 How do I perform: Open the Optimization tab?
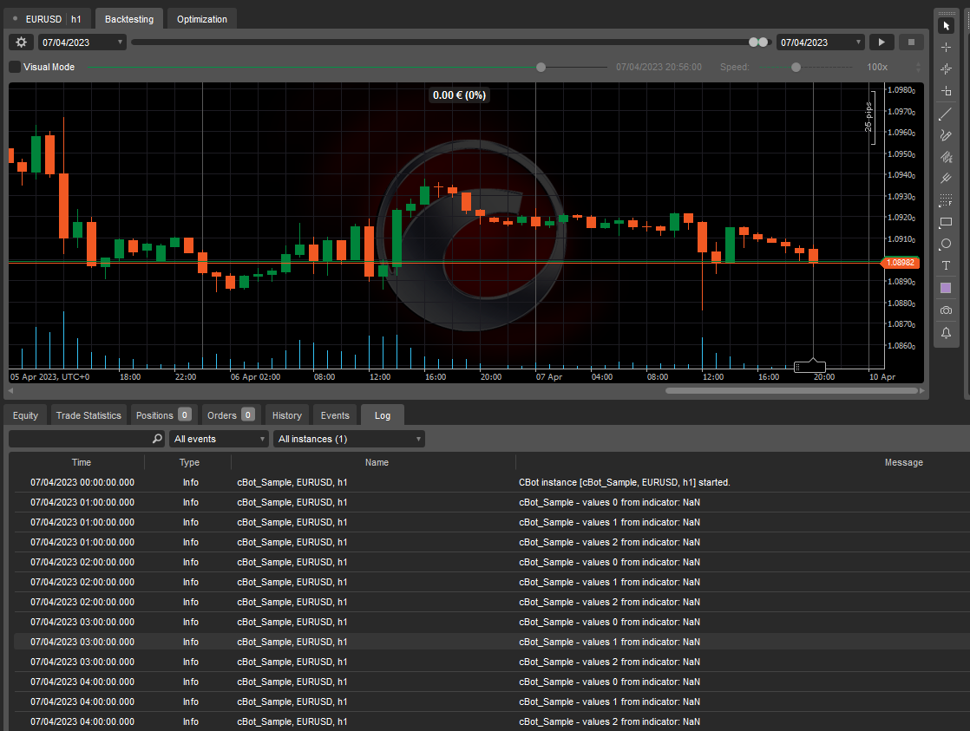pos(201,19)
